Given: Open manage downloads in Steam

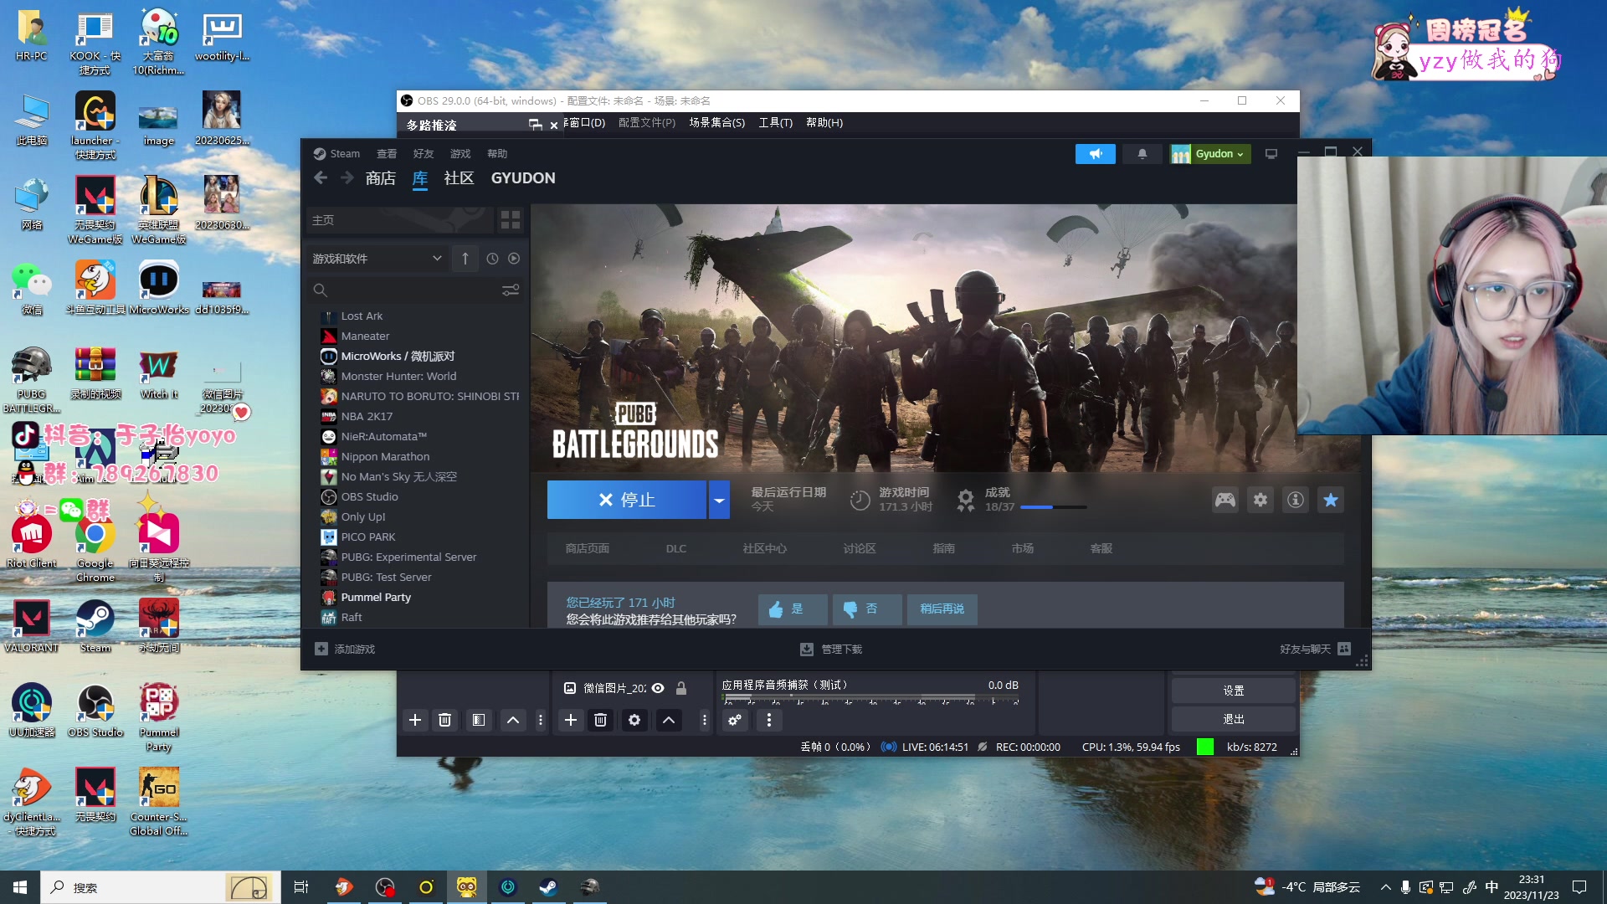Looking at the screenshot, I should click(x=830, y=649).
